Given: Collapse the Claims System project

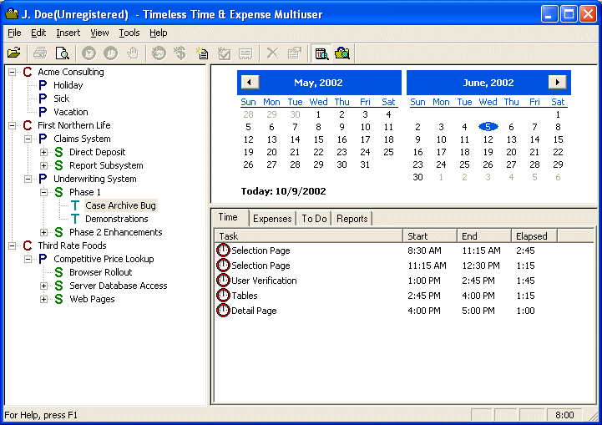Looking at the screenshot, I should tap(28, 139).
